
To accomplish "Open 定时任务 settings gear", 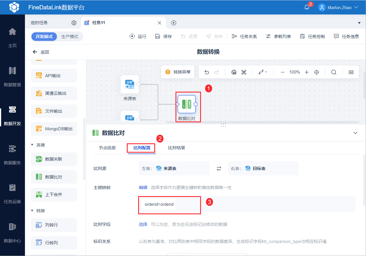I will coord(74,23).
